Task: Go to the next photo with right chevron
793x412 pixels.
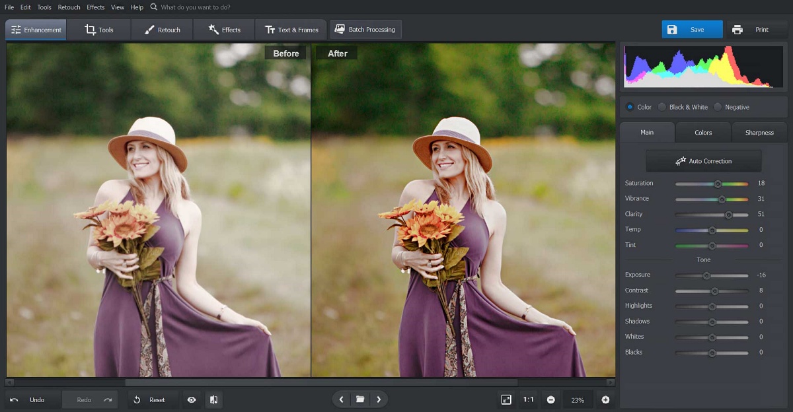Action: coord(379,399)
